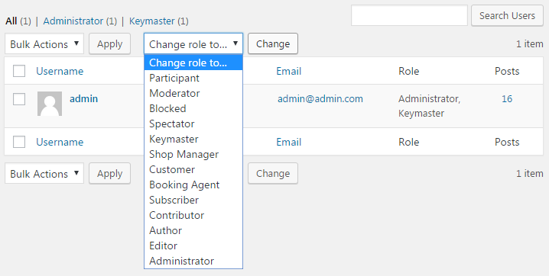Click the Role column header at top

point(408,71)
